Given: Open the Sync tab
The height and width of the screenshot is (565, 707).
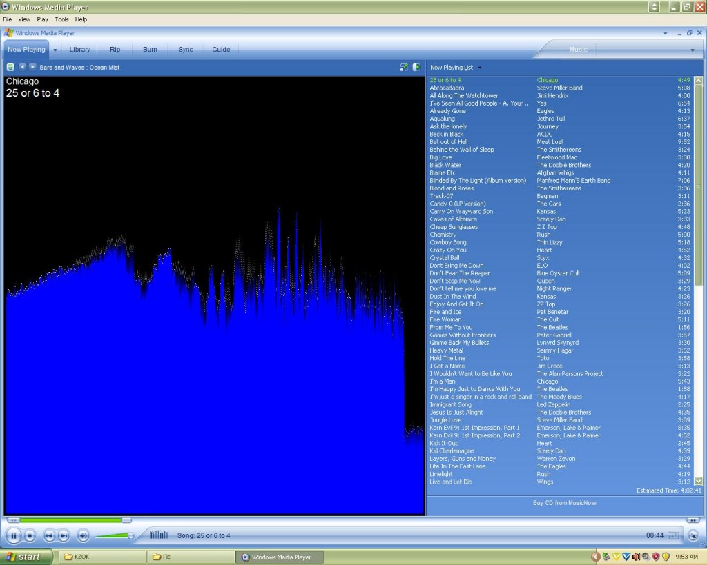Looking at the screenshot, I should [x=185, y=50].
